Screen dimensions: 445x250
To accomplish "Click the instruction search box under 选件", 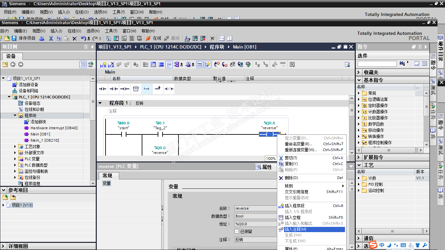I will pyautogui.click(x=377, y=63).
